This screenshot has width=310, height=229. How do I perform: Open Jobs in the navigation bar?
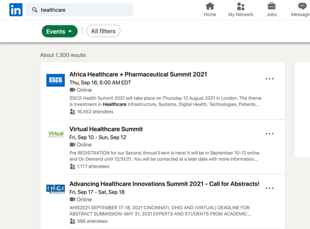coord(272,9)
